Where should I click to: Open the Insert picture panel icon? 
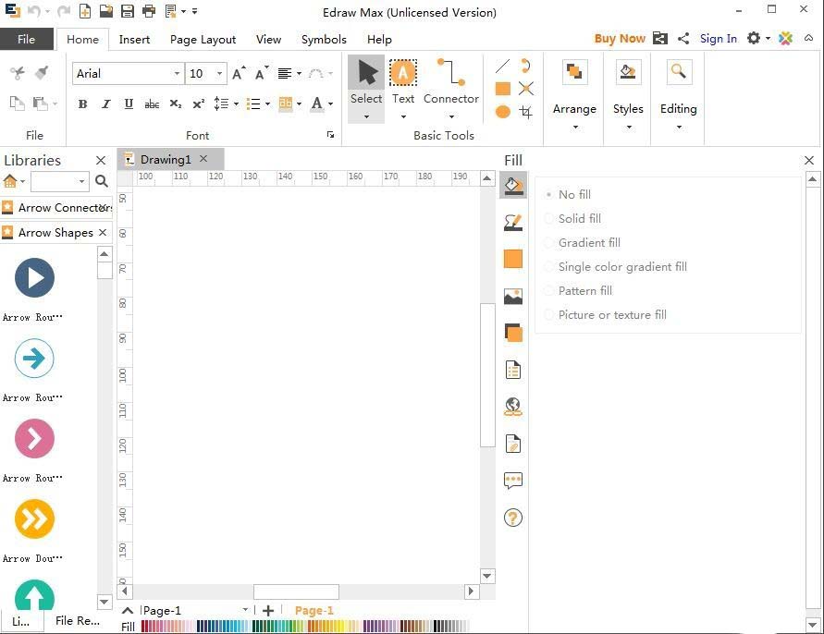[x=513, y=297]
